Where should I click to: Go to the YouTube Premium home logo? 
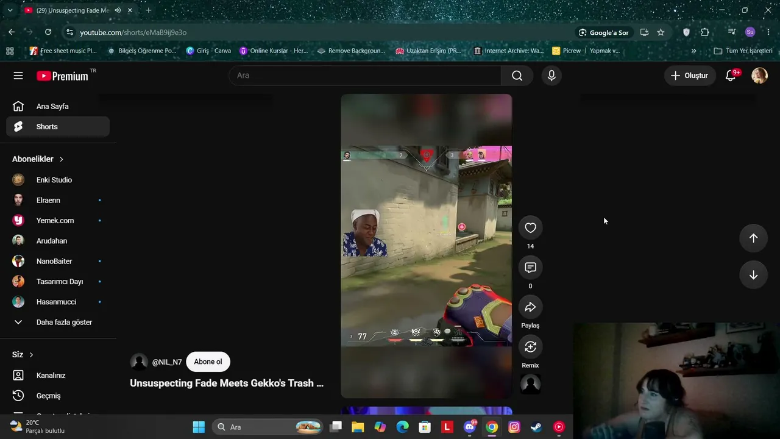tap(62, 76)
